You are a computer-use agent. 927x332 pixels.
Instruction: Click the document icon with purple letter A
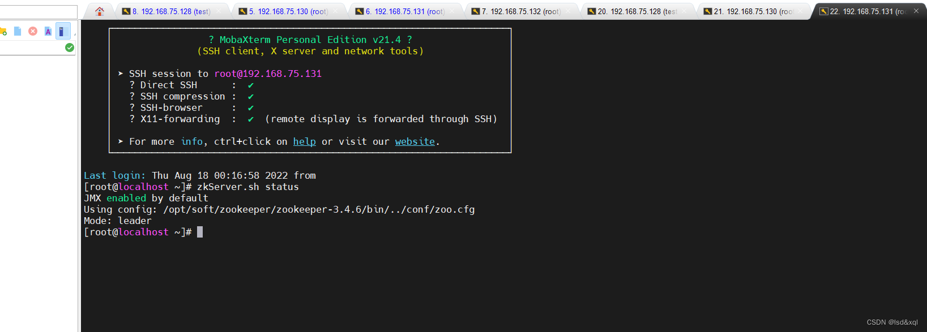click(x=48, y=31)
